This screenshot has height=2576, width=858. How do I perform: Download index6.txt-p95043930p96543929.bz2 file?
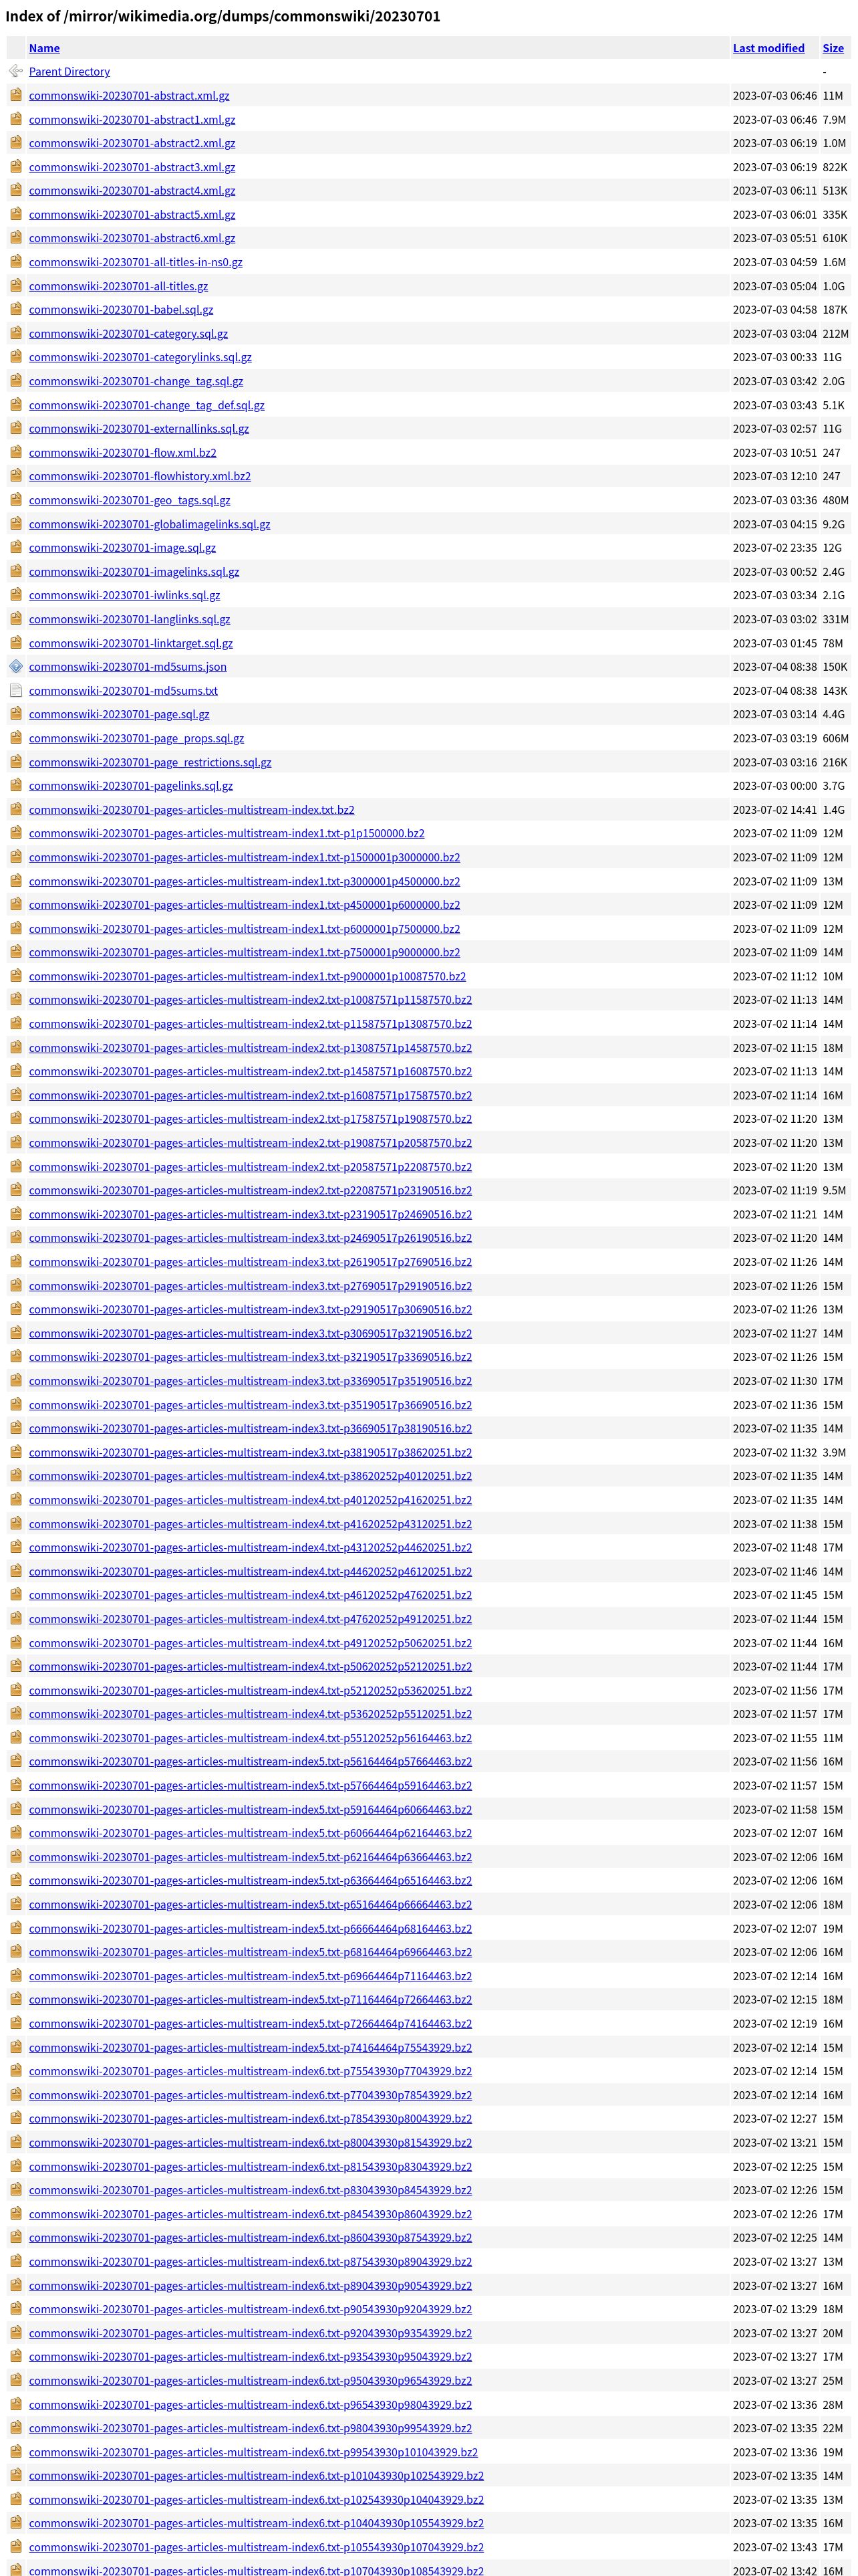pyautogui.click(x=250, y=2380)
